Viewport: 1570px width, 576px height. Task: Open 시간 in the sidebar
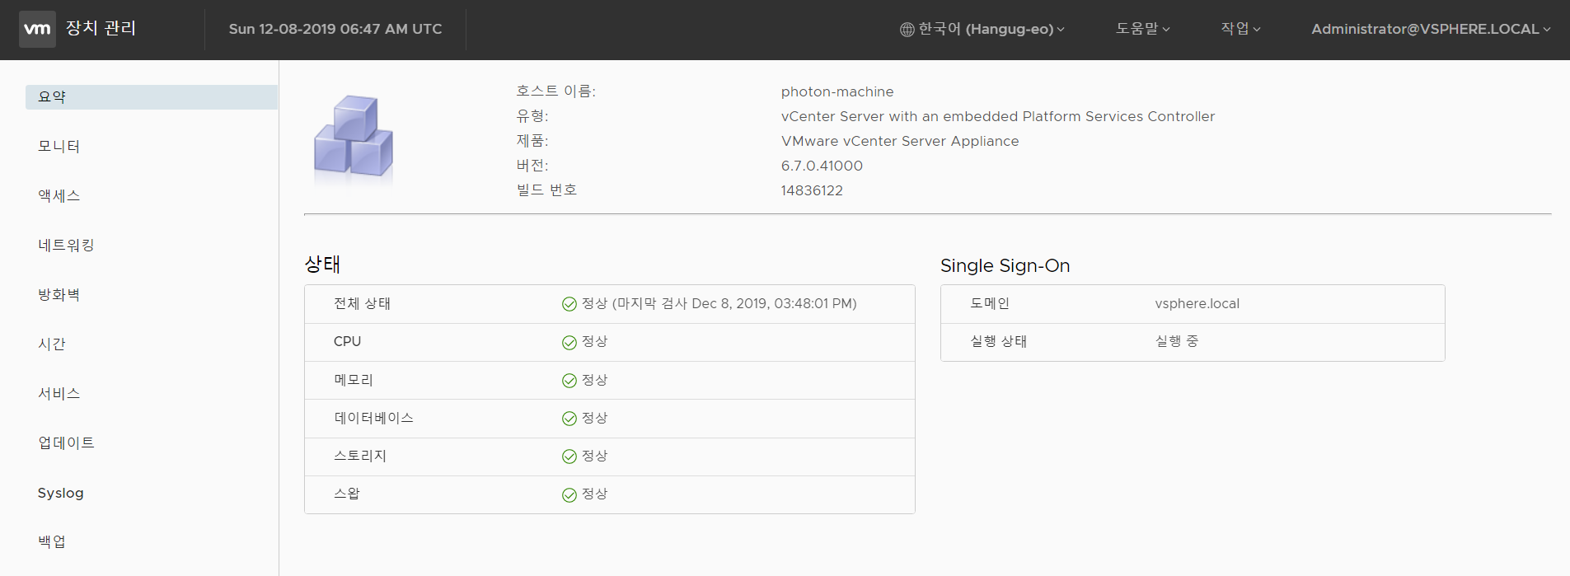coord(51,344)
